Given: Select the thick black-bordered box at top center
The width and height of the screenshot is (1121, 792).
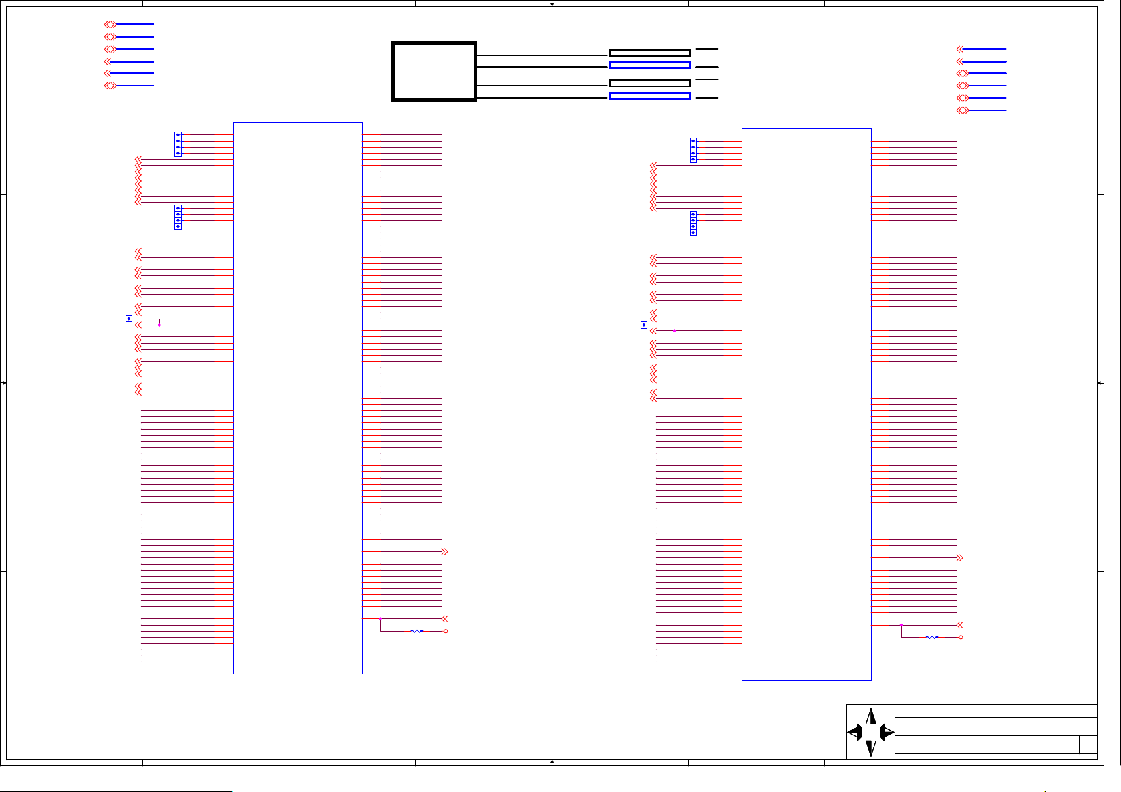Looking at the screenshot, I should coord(433,72).
